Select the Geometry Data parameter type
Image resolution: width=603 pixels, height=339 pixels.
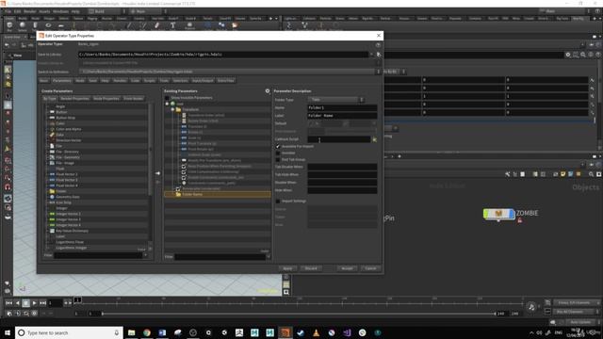point(67,197)
